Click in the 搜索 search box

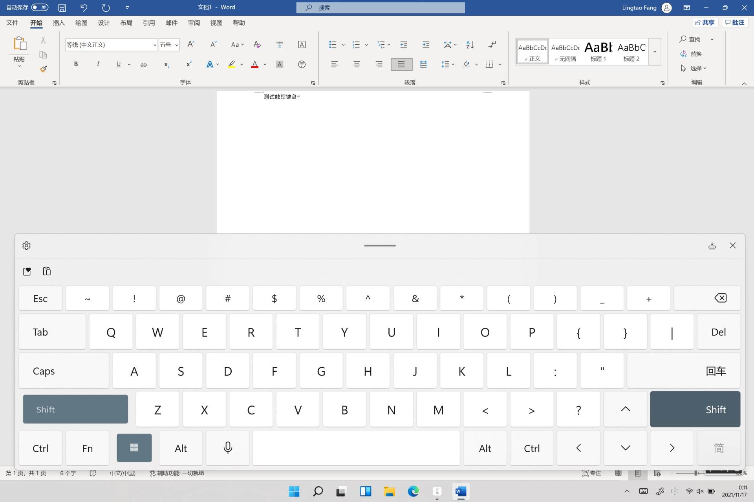381,7
